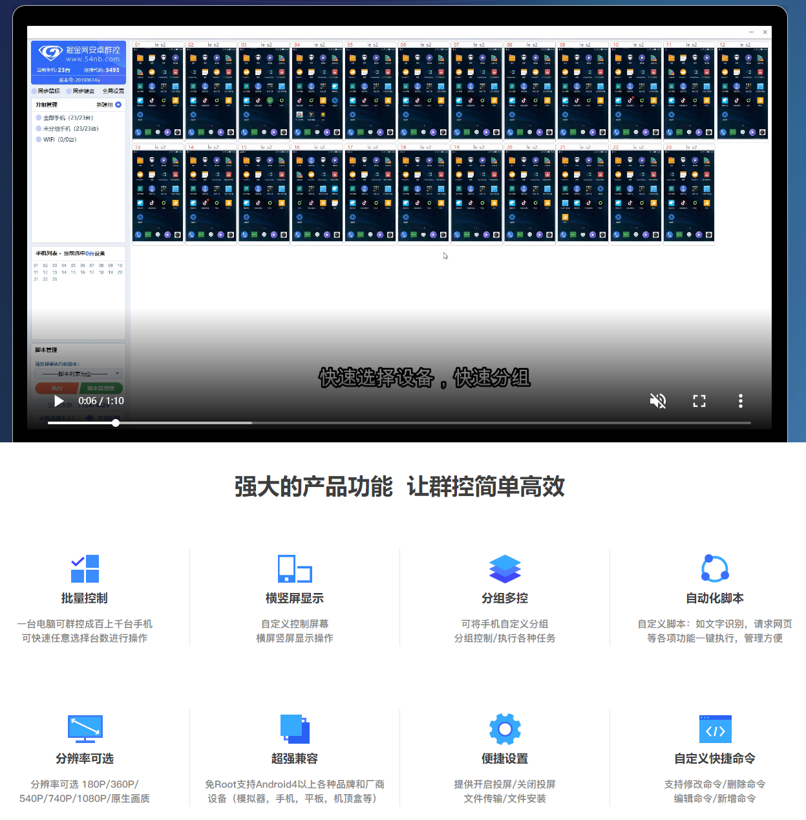Click the green 脚本管理器 button
Image resolution: width=806 pixels, height=820 pixels.
click(101, 388)
